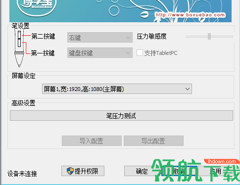Open the 第二按键 dropdown showing 右键
The width and height of the screenshot is (240, 185).
coord(100,38)
